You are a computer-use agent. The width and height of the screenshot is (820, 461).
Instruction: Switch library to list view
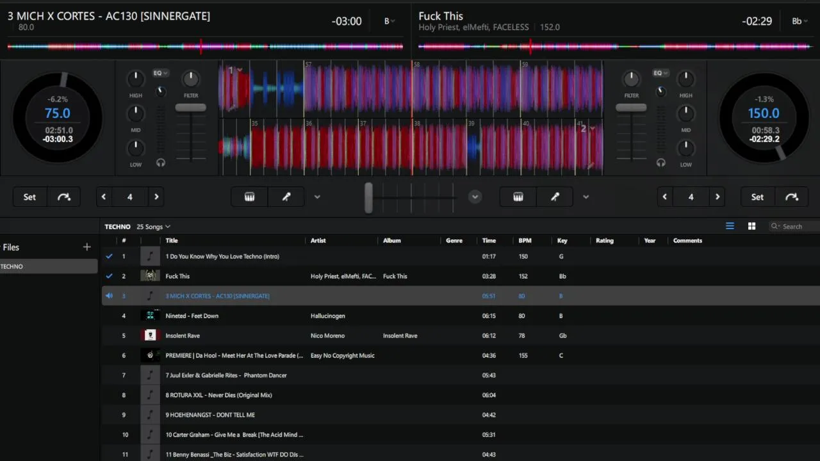click(x=730, y=226)
